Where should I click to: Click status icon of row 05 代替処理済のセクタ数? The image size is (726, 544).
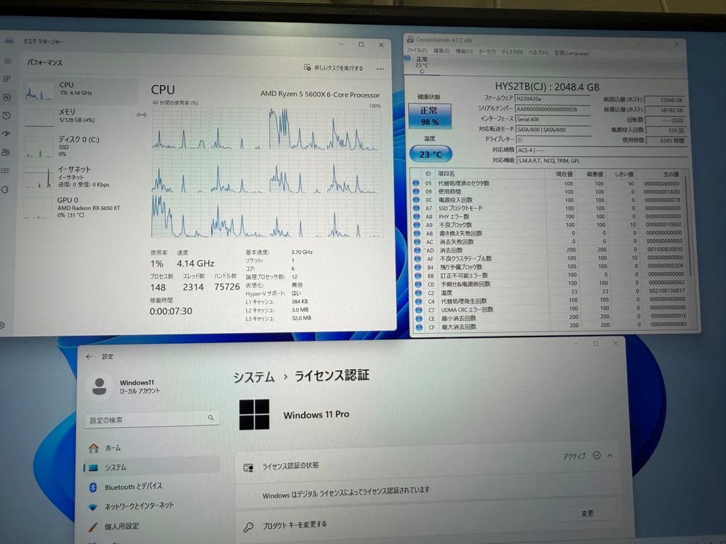[415, 183]
